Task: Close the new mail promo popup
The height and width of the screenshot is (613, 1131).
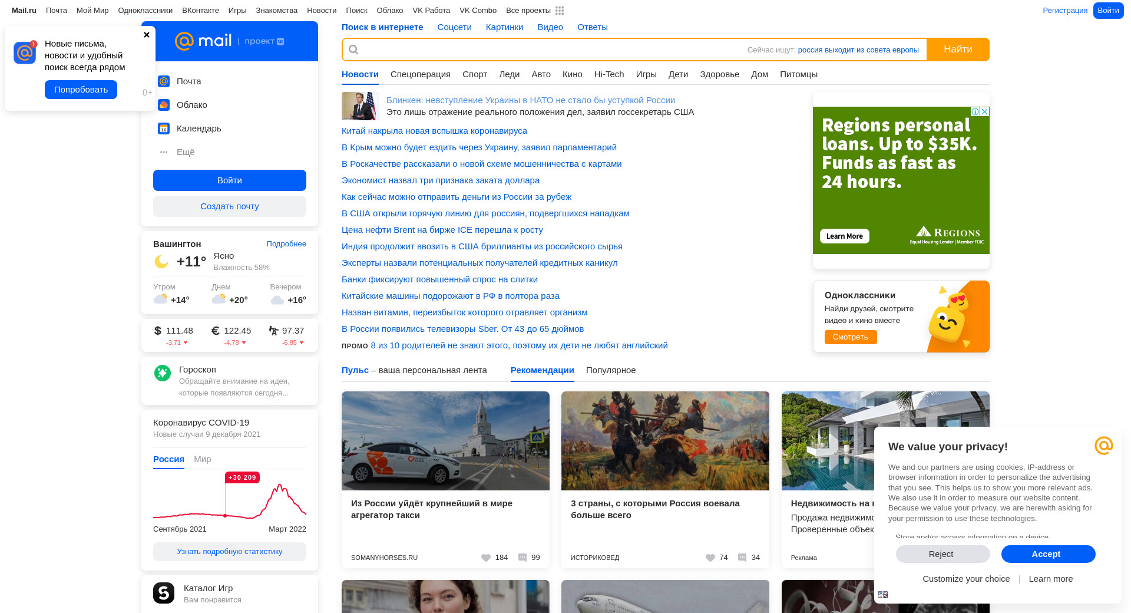Action: pos(147,35)
